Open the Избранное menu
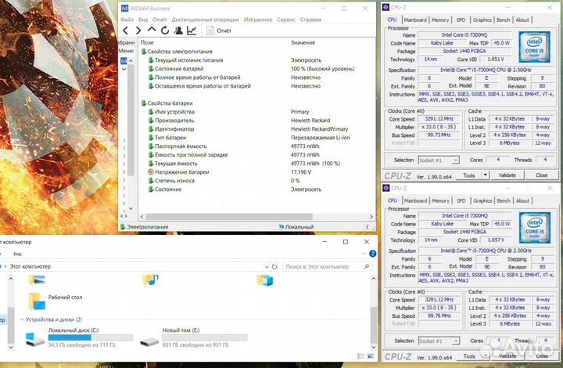Image resolution: width=563 pixels, height=368 pixels. (258, 20)
